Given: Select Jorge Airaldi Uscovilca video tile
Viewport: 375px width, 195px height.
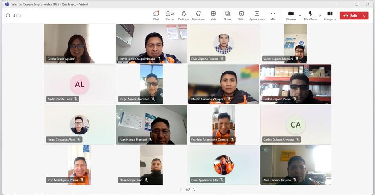Looking at the screenshot, I should [x=152, y=84].
